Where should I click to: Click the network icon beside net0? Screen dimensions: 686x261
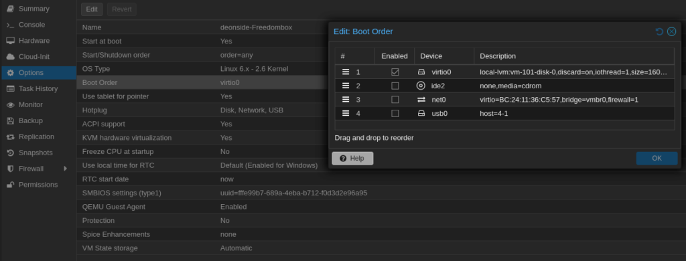pos(421,100)
